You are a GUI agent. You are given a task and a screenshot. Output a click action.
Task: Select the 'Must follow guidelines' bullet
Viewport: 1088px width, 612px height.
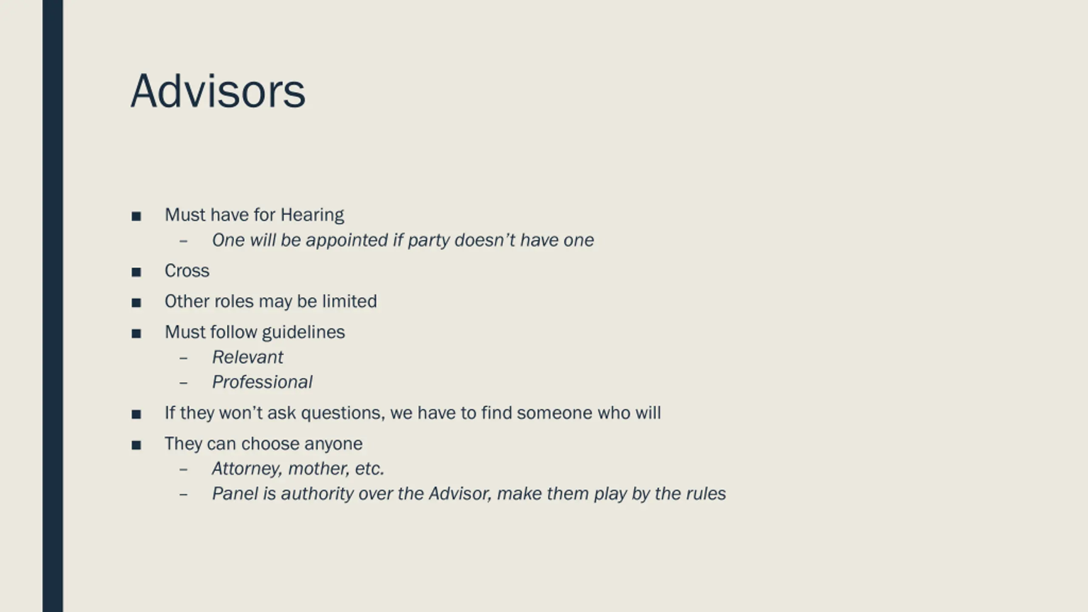(255, 332)
